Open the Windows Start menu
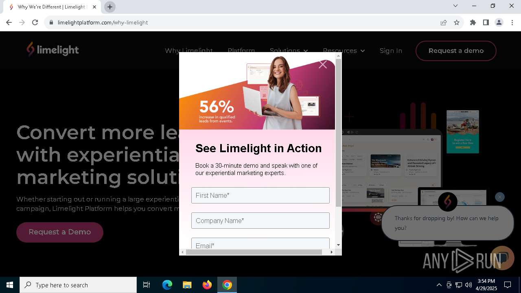 coord(10,285)
